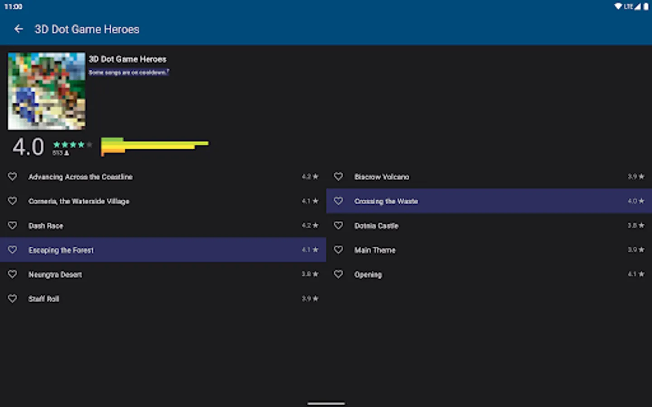Image resolution: width=652 pixels, height=407 pixels.
Task: Click heart icon next to Main Theme
Action: [x=339, y=250]
